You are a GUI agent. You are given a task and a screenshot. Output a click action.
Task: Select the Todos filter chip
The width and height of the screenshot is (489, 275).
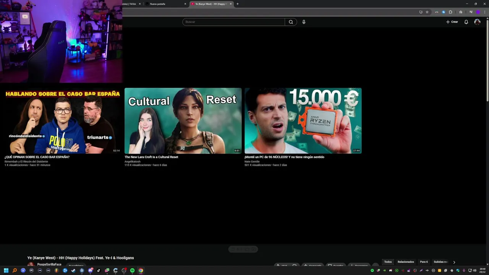[x=388, y=262]
